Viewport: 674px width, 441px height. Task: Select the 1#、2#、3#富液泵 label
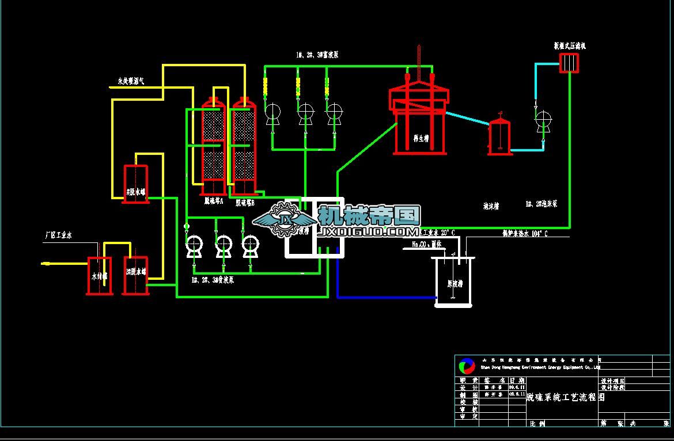pos(317,55)
